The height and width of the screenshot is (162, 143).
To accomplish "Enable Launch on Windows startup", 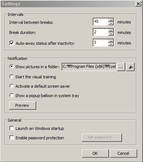I will click(x=12, y=128).
